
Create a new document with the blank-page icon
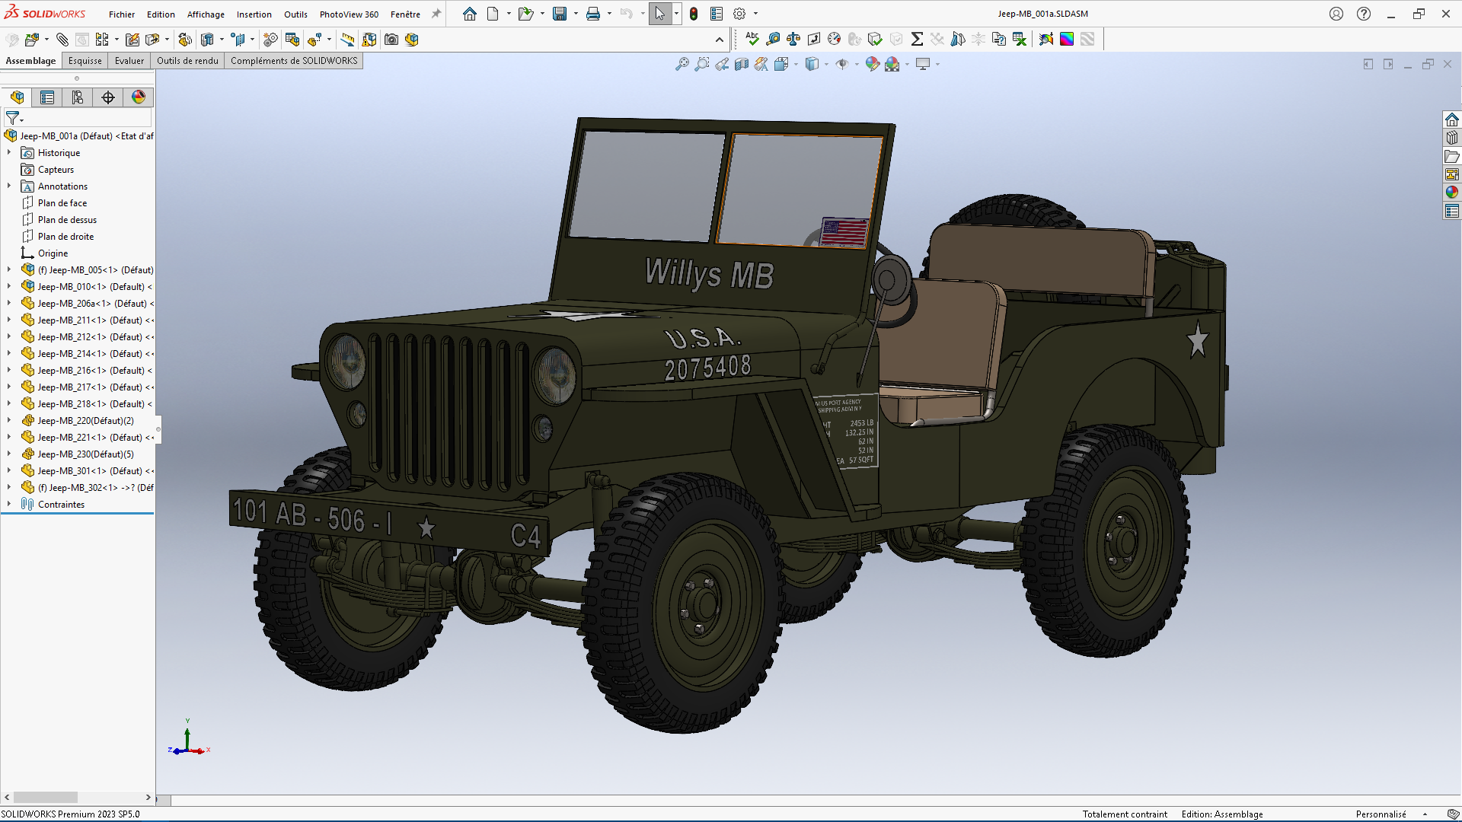coord(493,14)
